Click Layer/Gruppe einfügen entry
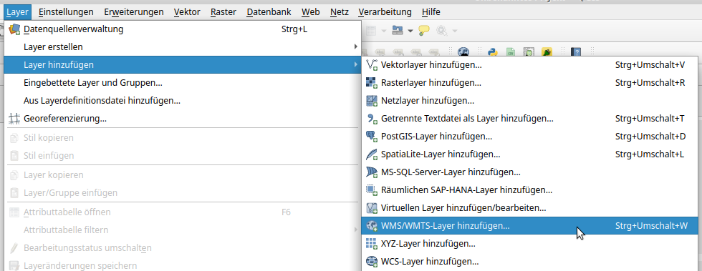The image size is (702, 271). (x=182, y=193)
